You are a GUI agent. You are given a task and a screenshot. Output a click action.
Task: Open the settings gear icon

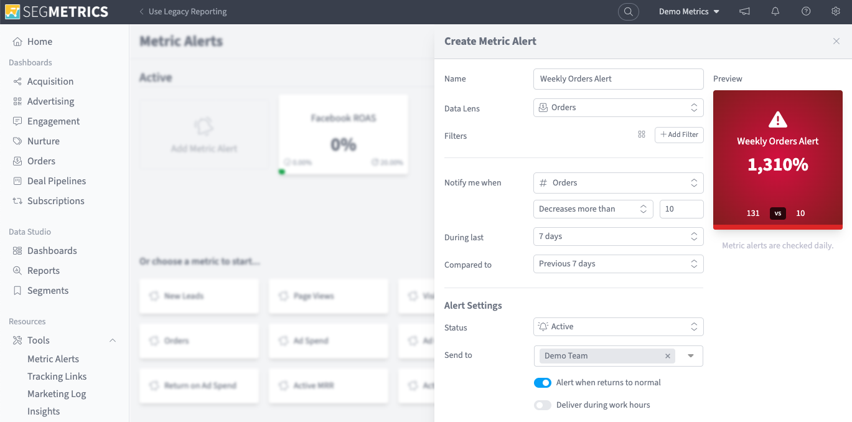tap(836, 11)
